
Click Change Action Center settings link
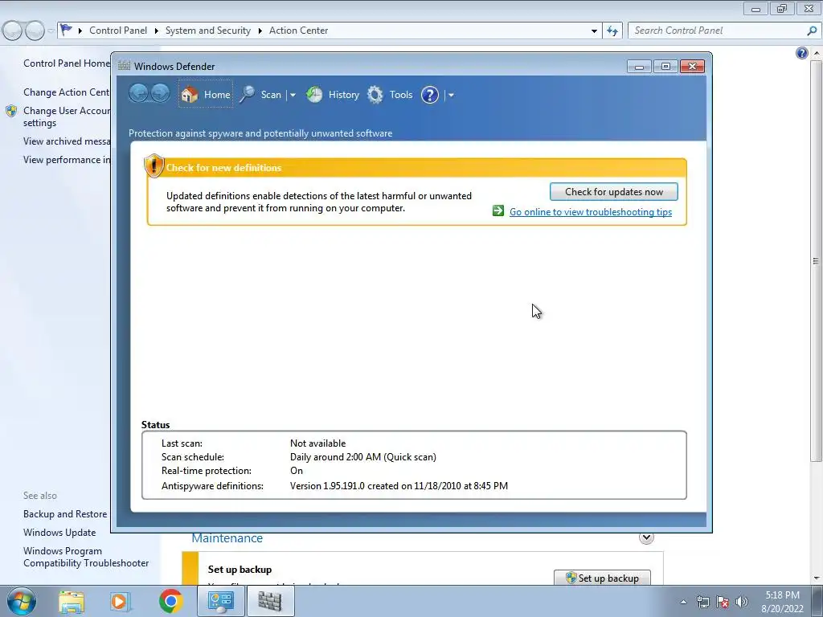67,92
